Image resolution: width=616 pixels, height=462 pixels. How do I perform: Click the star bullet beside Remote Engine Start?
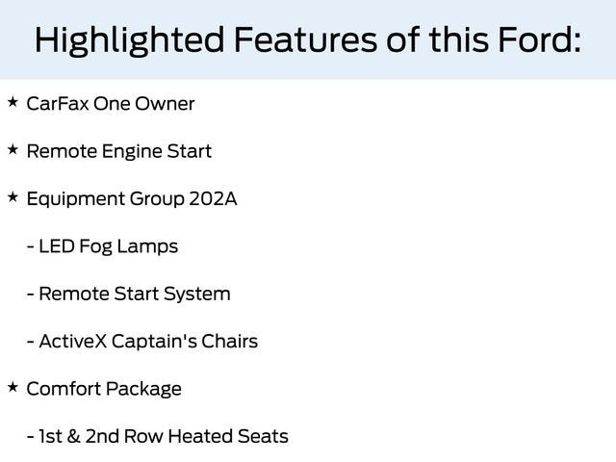(12, 149)
